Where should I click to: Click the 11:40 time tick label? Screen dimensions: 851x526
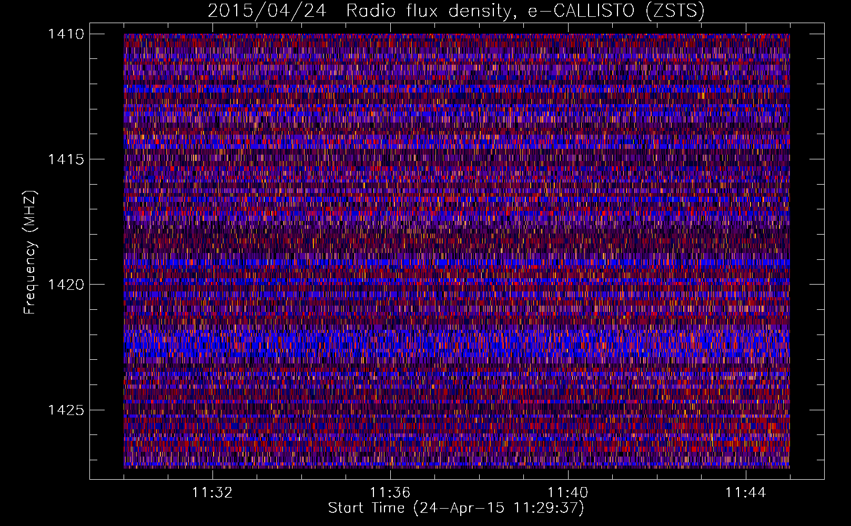[568, 493]
